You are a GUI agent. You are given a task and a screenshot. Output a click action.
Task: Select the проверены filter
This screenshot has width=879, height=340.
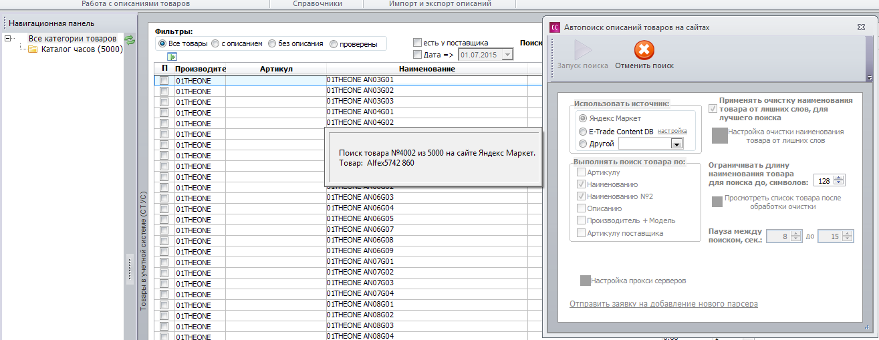pos(334,43)
